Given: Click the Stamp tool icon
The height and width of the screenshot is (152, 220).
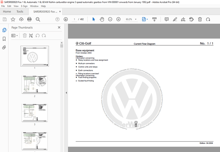Looking at the screenshot, I should pos(191,19).
